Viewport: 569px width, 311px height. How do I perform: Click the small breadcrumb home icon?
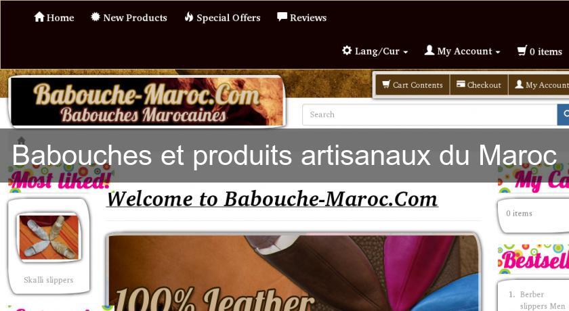click(22, 140)
